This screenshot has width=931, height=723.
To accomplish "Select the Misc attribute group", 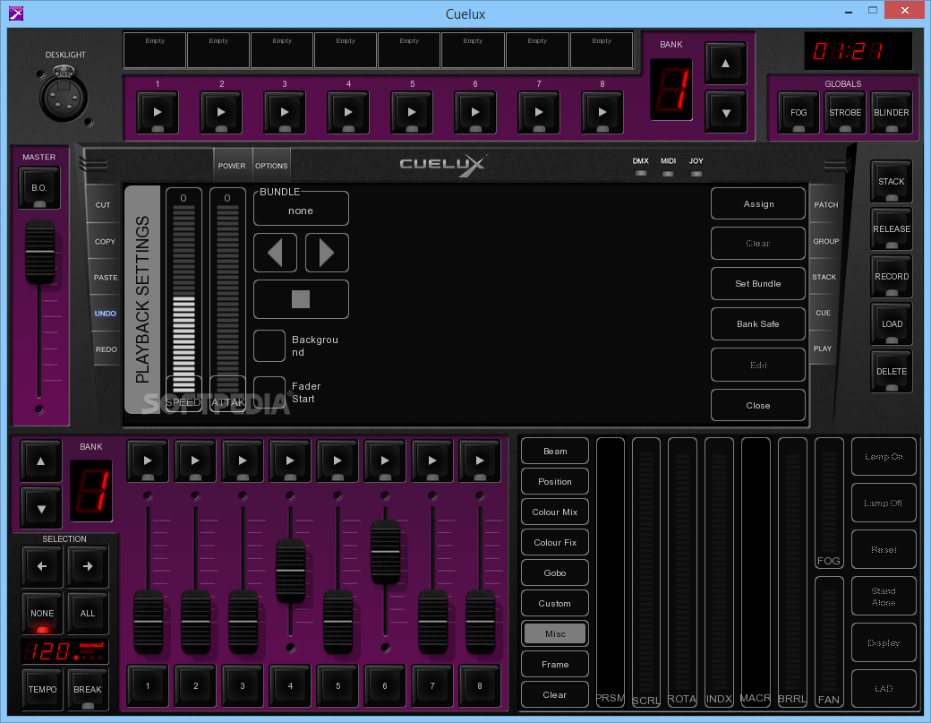I will pos(555,634).
